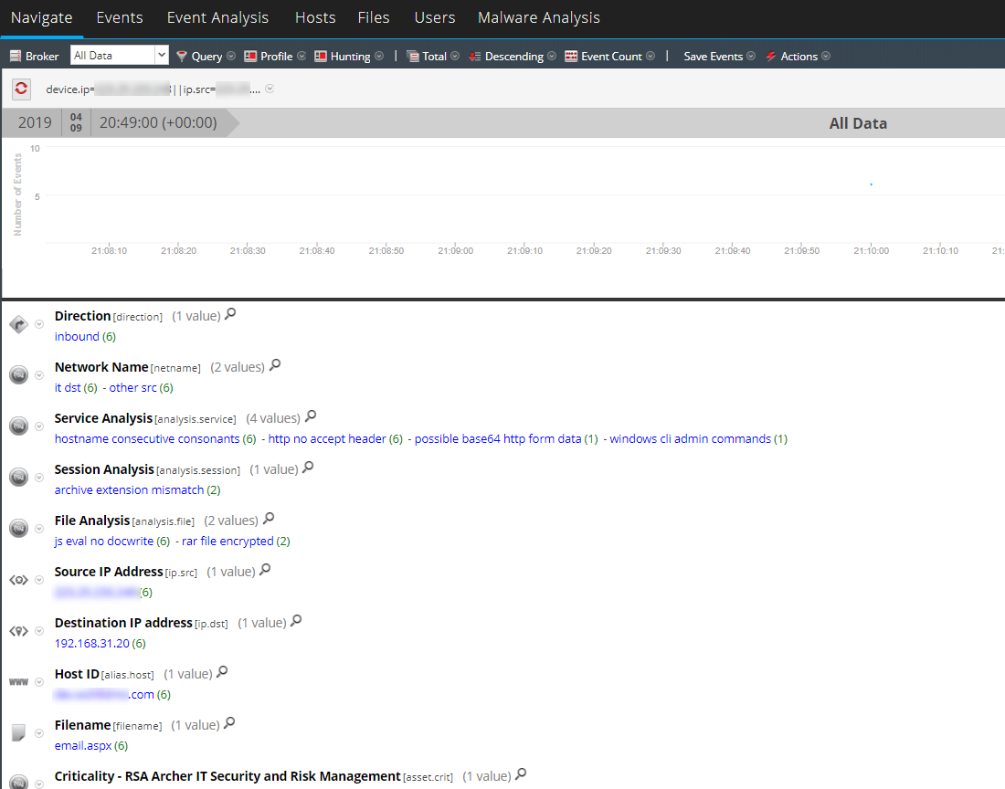Screen dimensions: 1005x789
Task: Click the www icon next to Host ID
Action: point(18,681)
